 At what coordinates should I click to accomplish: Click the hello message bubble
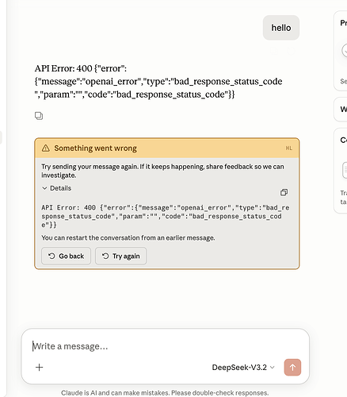(281, 28)
